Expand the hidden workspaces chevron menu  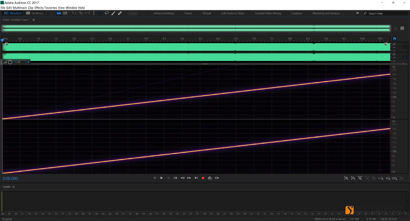coord(357,13)
